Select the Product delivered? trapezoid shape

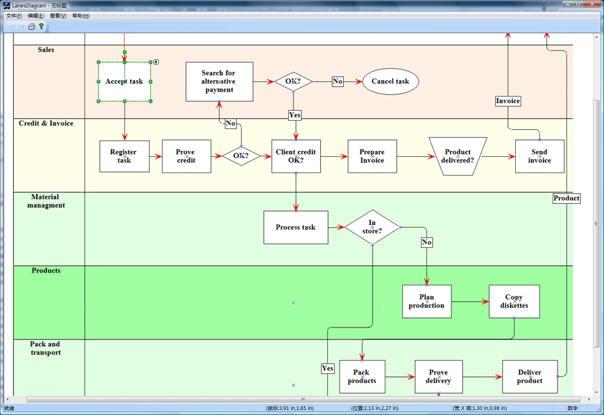pos(457,156)
